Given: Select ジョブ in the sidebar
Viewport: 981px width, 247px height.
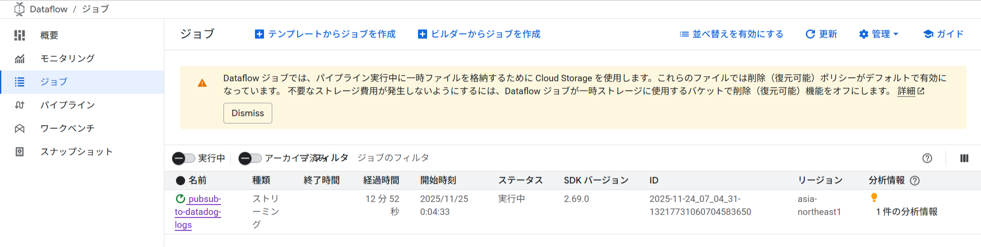Looking at the screenshot, I should click(x=54, y=82).
